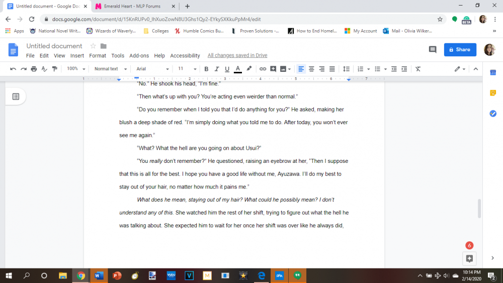
Task: Click the vertical document scrollbar thumb
Action: click(479, 209)
